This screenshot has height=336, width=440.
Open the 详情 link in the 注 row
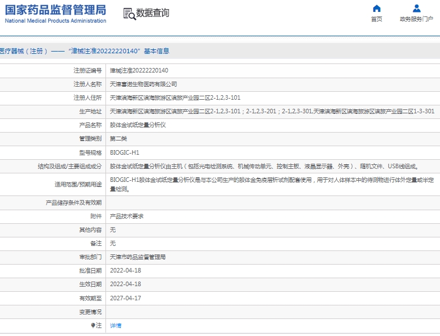pos(116,326)
